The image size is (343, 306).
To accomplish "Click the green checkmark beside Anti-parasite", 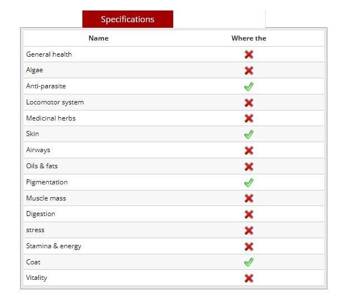I will tap(249, 87).
